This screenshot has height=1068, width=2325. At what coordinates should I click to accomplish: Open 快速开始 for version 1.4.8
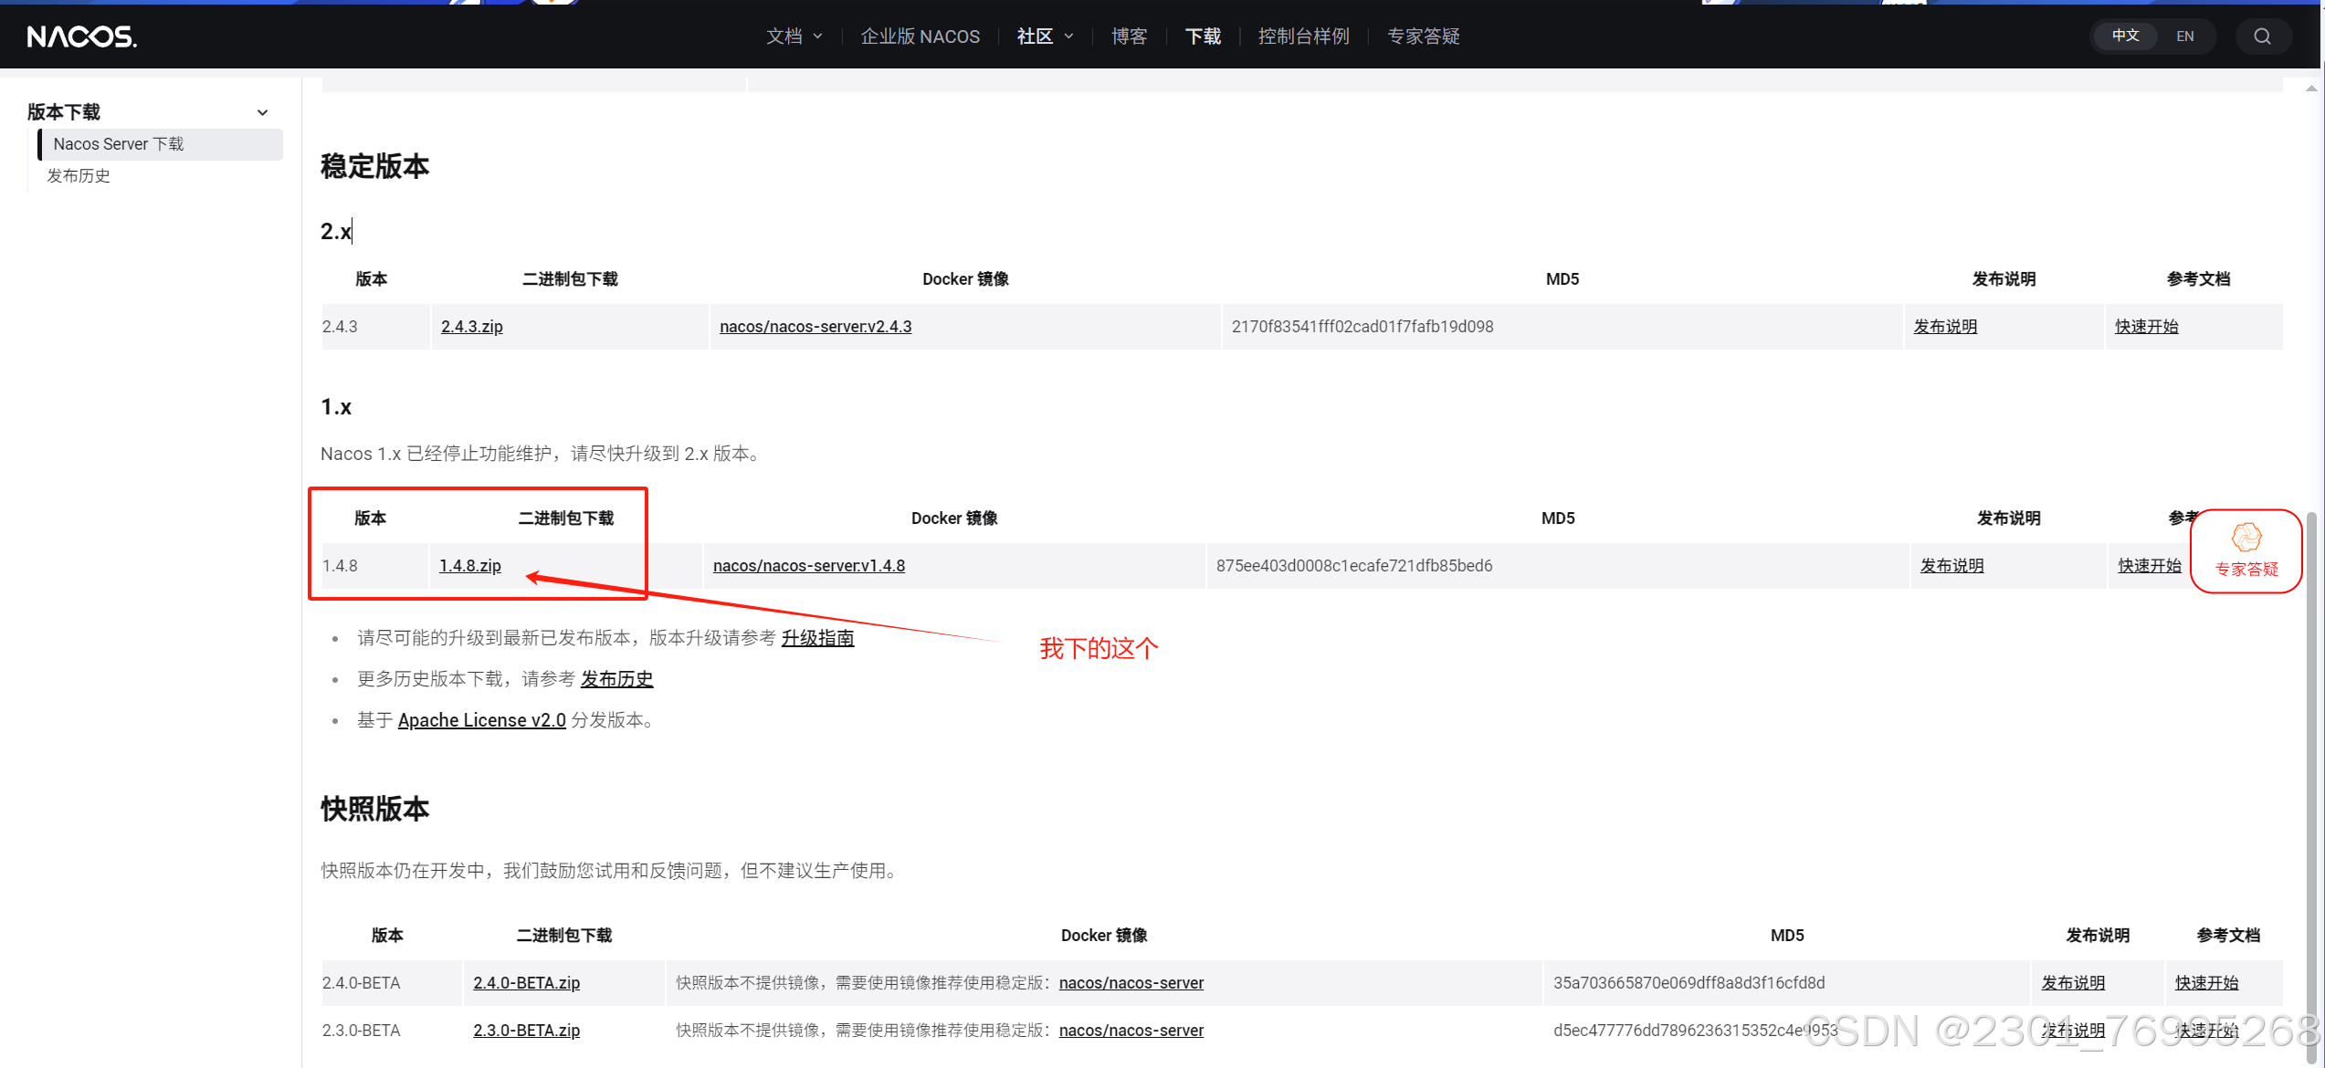point(2150,566)
